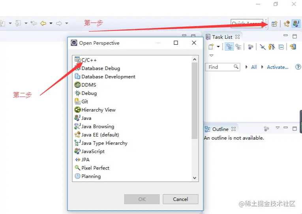Close the Outline view tab
302x214 pixels.
(233, 129)
